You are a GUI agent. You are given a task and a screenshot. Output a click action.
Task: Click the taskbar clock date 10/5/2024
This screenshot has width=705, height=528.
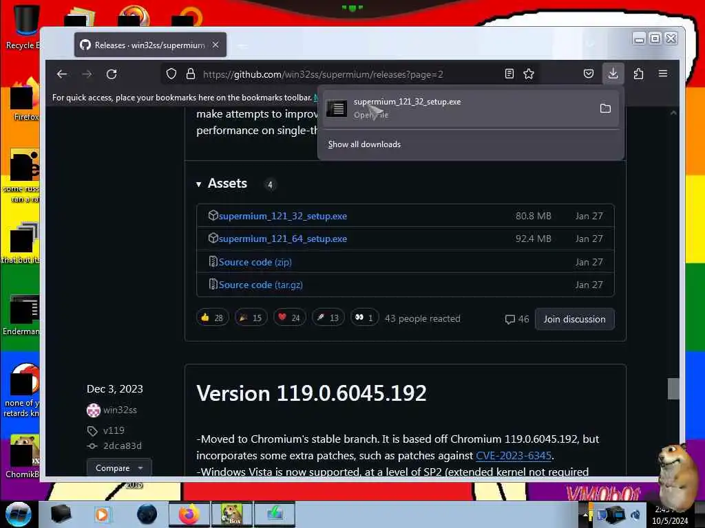[x=670, y=521]
